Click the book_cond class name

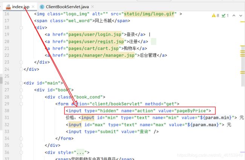(88, 97)
